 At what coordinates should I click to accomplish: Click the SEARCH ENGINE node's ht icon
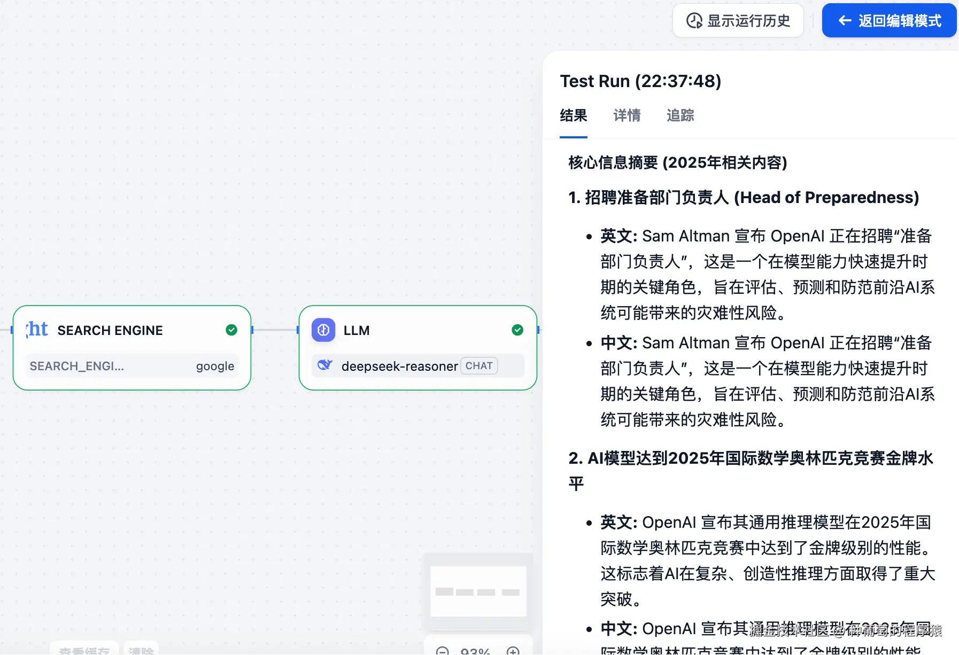coord(37,330)
